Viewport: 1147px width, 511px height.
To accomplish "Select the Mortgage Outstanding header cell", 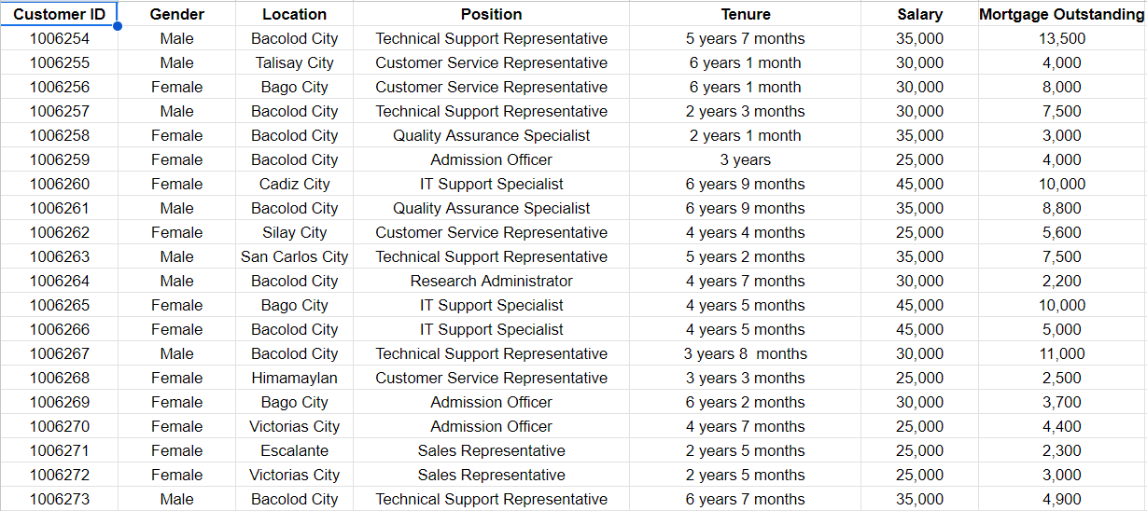I will click(1061, 14).
